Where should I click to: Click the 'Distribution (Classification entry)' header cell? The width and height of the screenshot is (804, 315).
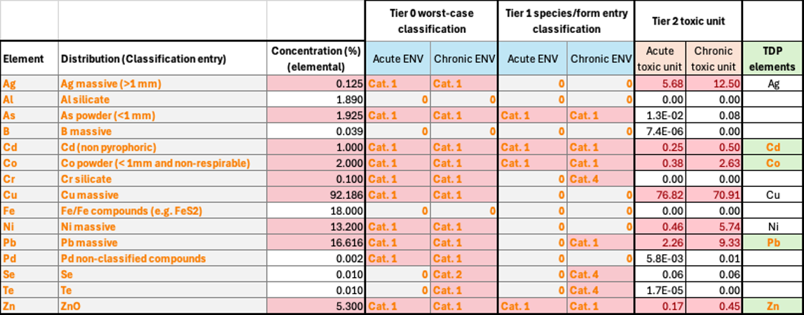tap(144, 59)
